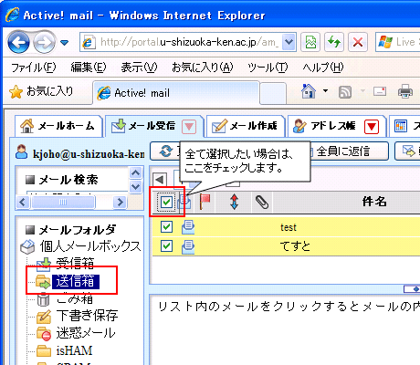Click the pane splitter handle below mail list

coord(412,288)
